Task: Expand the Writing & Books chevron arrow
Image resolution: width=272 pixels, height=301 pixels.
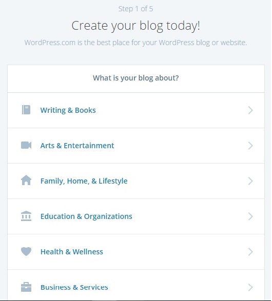Action: point(250,110)
